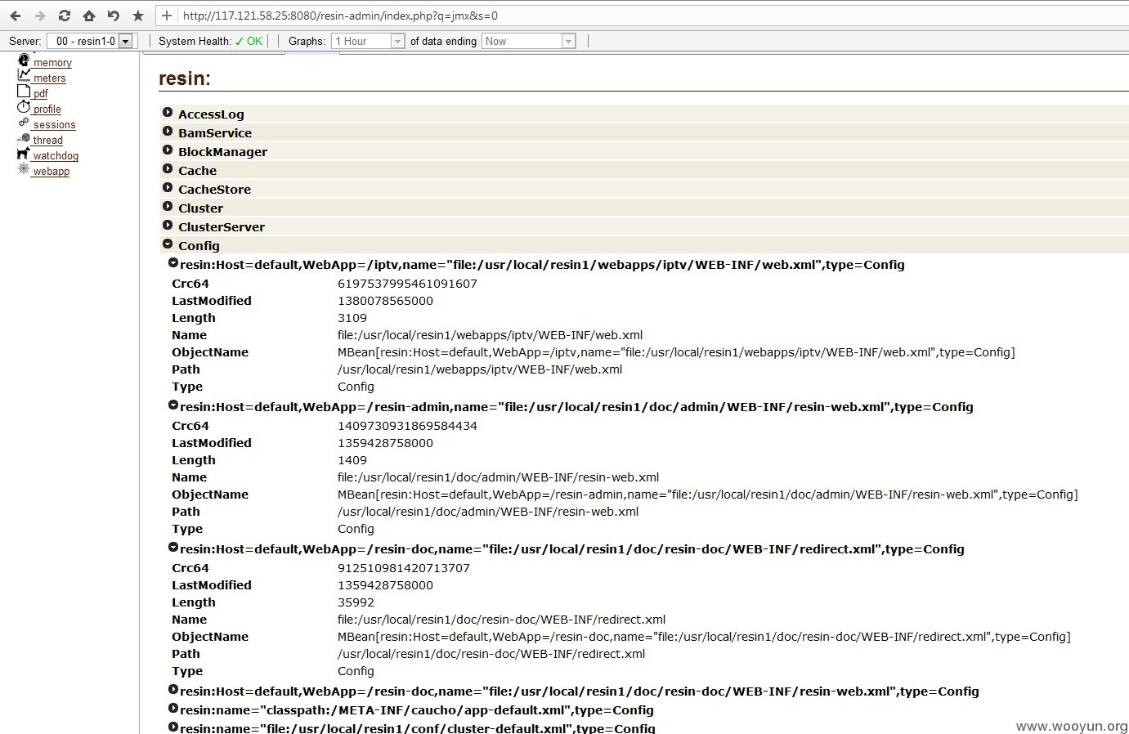Click the browser address bar URL
Viewport: 1129px width, 734px height.
[340, 16]
